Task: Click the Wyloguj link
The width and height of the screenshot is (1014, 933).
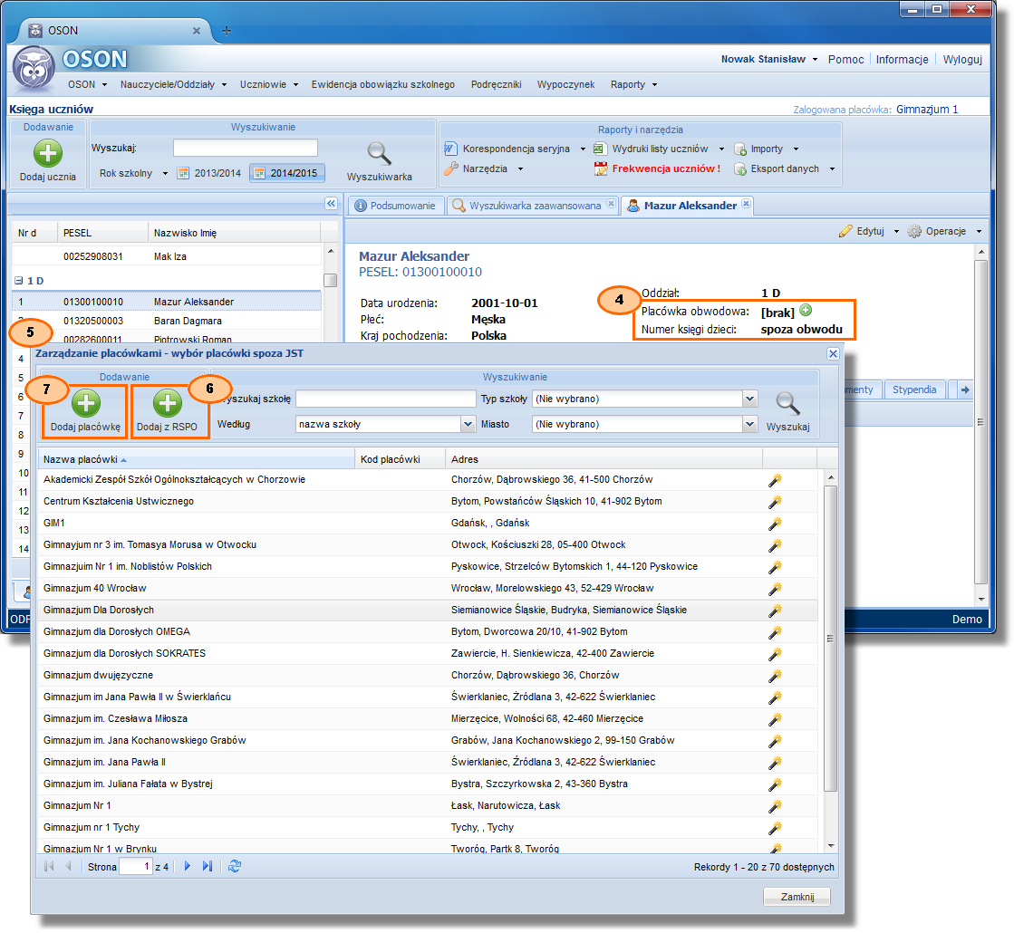Action: (x=962, y=59)
